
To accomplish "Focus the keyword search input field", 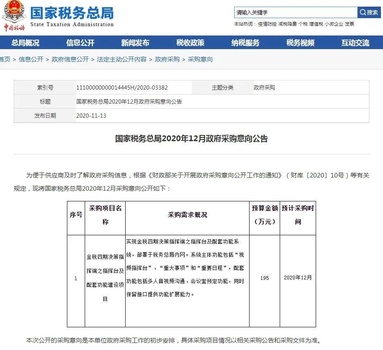I will tap(296, 12).
